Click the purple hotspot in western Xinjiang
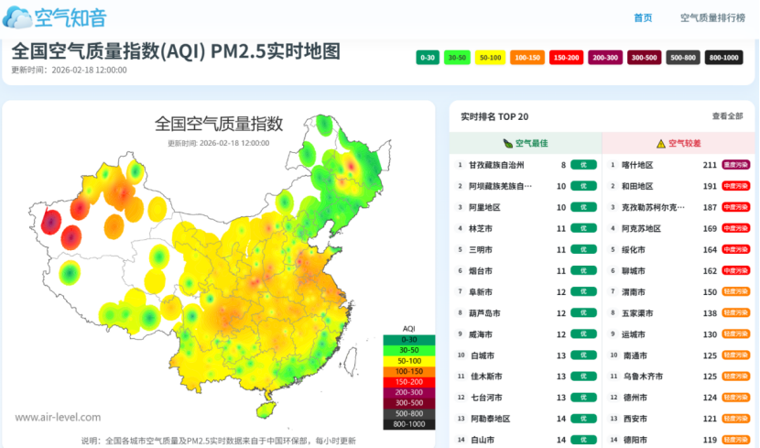Image resolution: width=760 pixels, height=448 pixels. click(50, 222)
